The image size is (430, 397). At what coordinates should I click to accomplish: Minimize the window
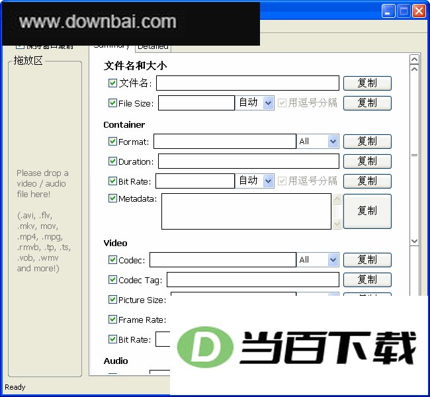click(388, 11)
